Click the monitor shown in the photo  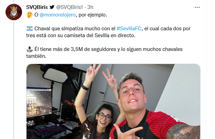39,103
